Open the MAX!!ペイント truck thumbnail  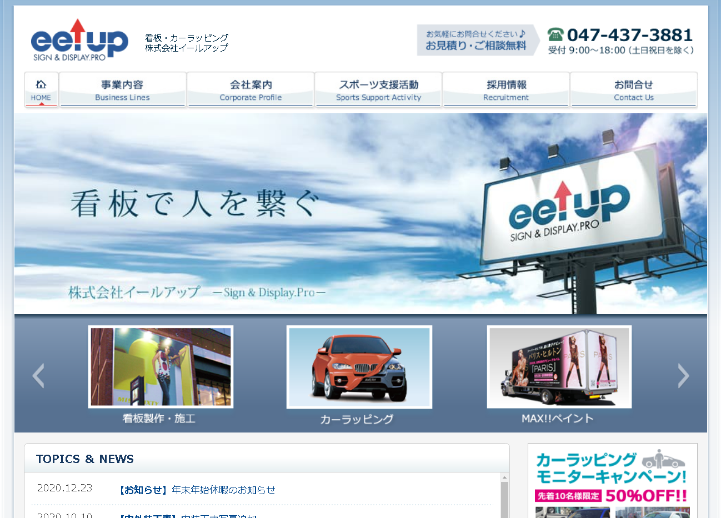(x=559, y=366)
